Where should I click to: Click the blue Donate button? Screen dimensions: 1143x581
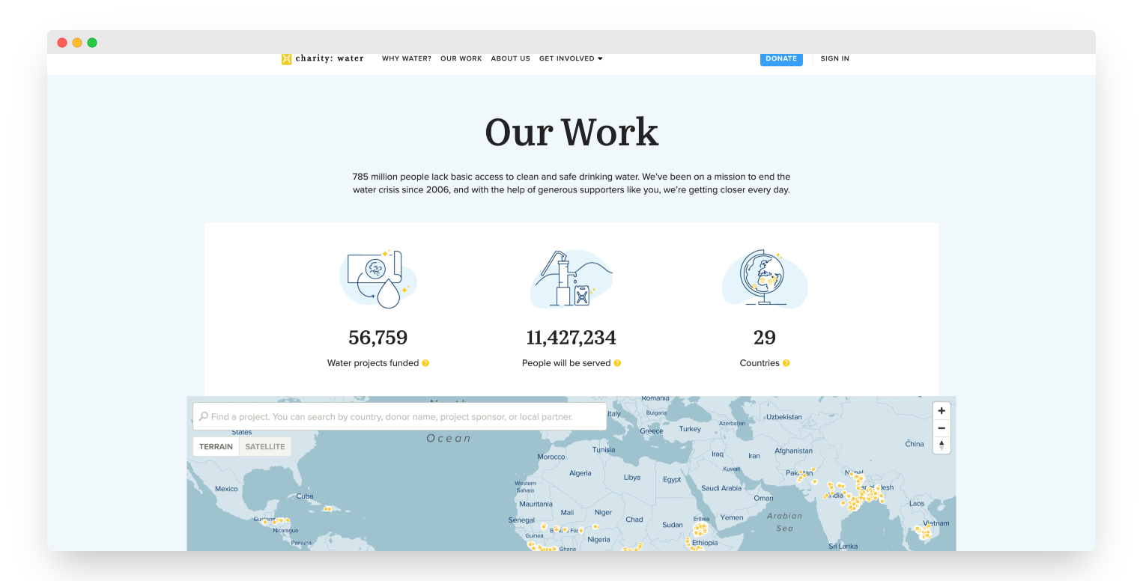coord(781,58)
